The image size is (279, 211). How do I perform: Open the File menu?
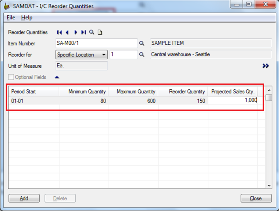[x=11, y=18]
